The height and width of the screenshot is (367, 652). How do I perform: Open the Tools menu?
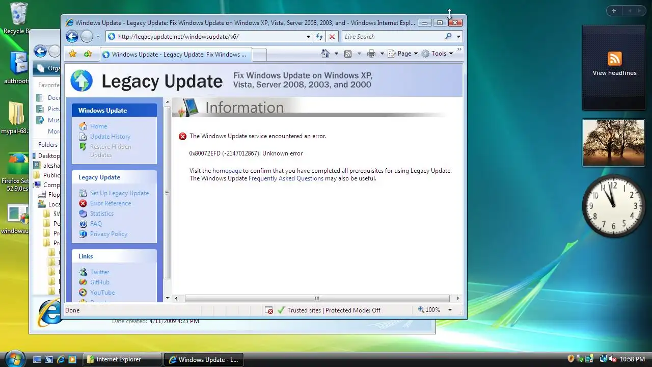pos(437,54)
